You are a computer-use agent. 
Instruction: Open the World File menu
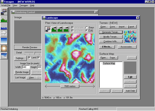coord(6,5)
